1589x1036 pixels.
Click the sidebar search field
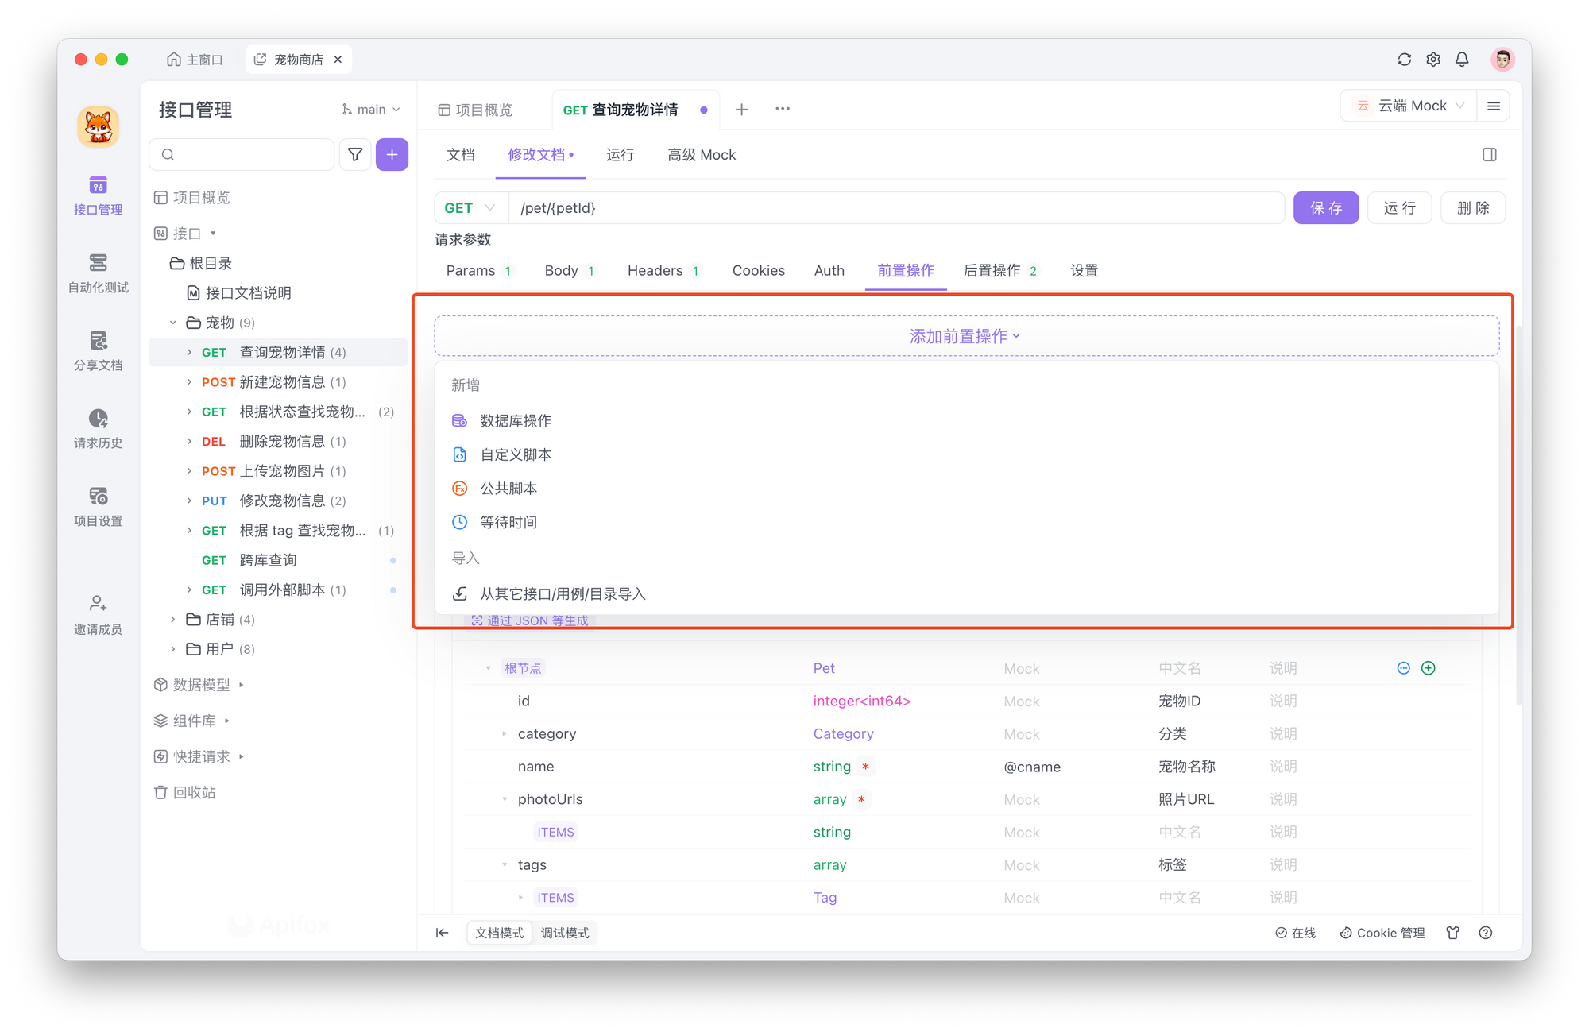coord(242,155)
